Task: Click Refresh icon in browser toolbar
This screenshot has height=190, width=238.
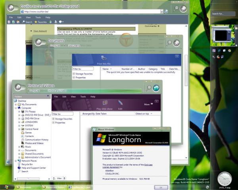Action: pyautogui.click(x=13, y=22)
